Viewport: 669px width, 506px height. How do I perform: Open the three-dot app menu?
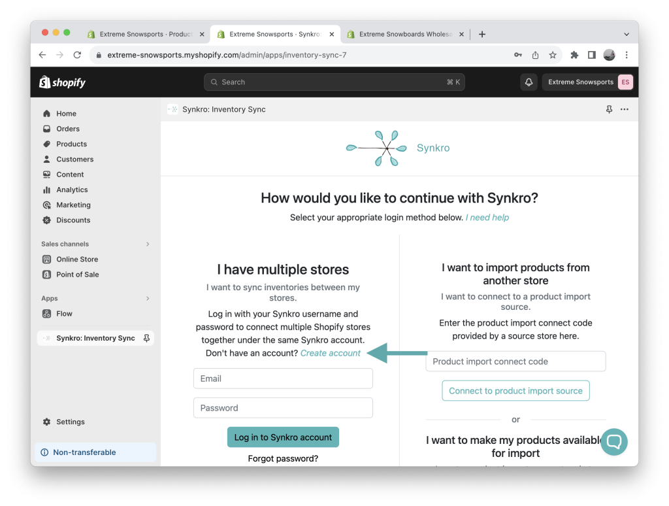point(624,109)
